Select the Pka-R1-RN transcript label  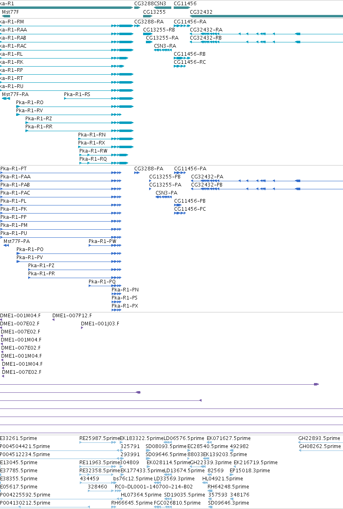[x=92, y=135]
